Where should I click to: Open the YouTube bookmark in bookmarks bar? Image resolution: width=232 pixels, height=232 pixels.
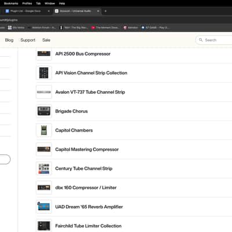tap(105, 28)
